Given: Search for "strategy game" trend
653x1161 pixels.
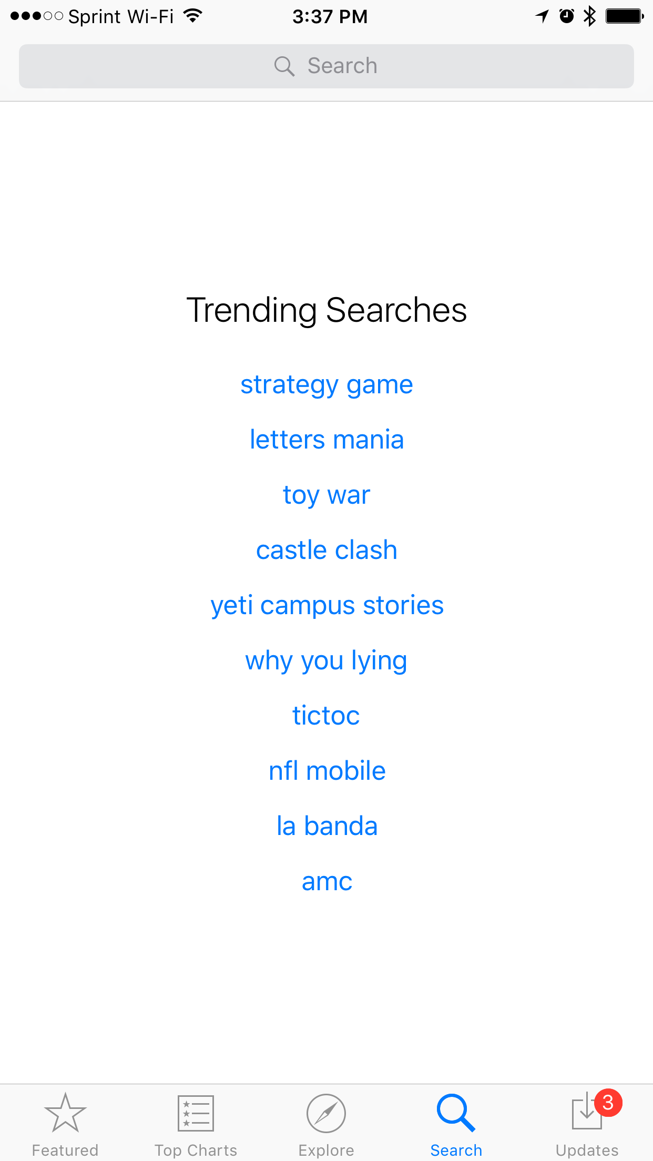Looking at the screenshot, I should [326, 384].
